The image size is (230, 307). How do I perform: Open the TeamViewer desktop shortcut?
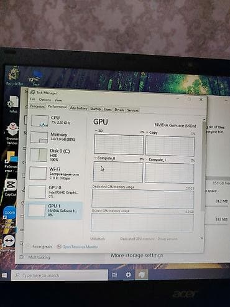(x=9, y=242)
